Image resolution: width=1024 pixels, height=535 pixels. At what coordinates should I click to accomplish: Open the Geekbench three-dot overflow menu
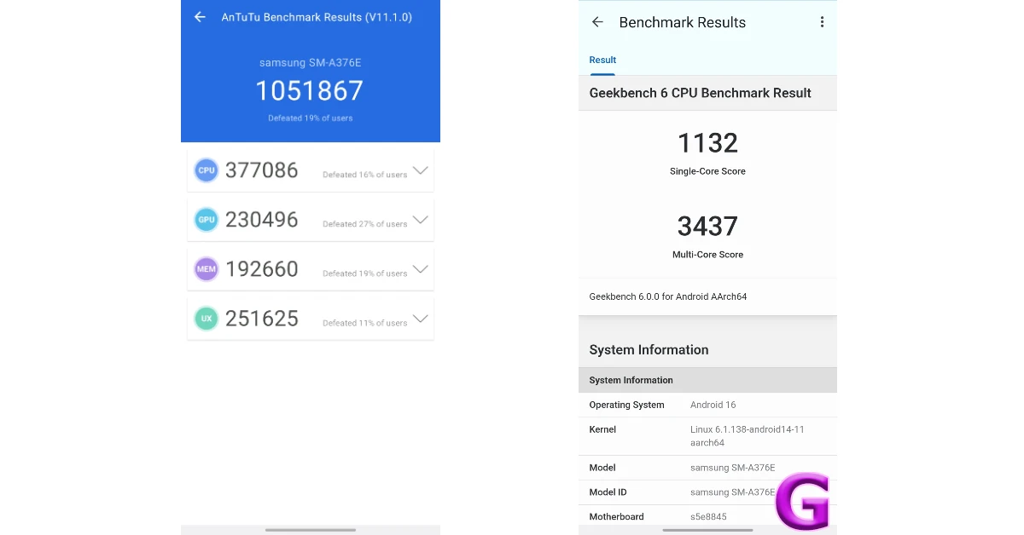(822, 22)
